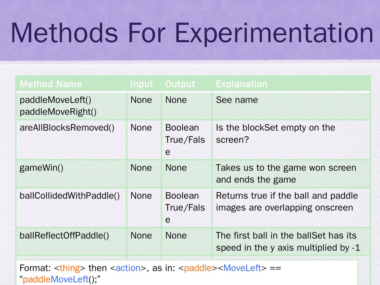Select the "Method Name" column header
Image resolution: width=380 pixels, height=285 pixels.
51,84
